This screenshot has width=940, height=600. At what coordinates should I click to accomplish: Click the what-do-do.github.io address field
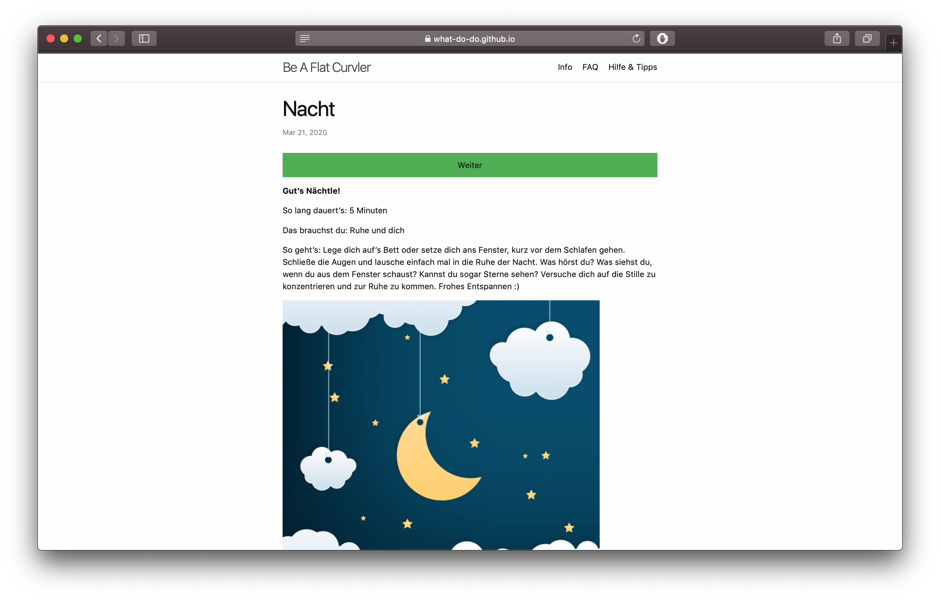[474, 38]
